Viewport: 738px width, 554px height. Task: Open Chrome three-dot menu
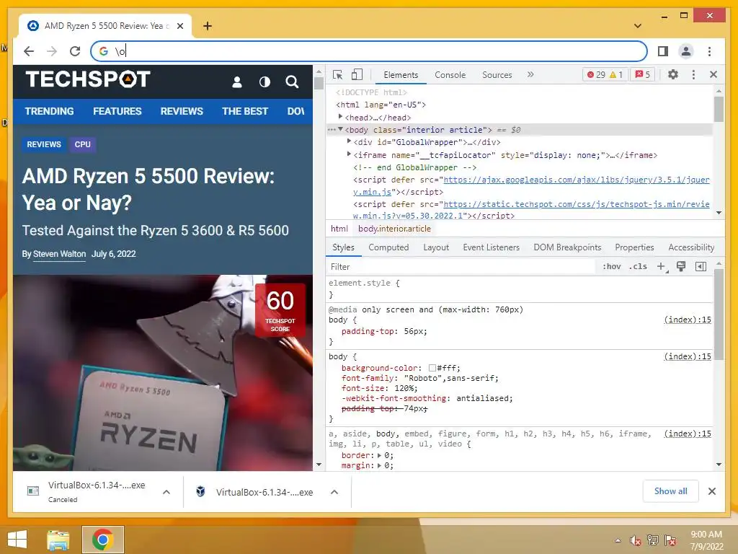click(x=709, y=51)
